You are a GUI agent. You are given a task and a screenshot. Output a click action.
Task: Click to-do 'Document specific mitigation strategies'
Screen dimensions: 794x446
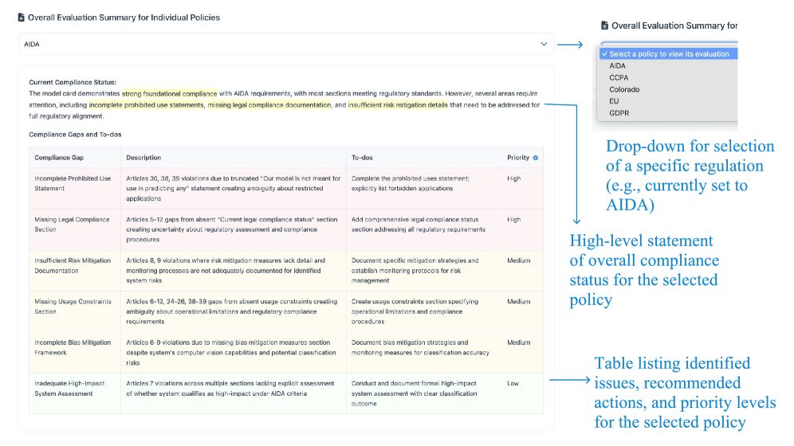415,271
